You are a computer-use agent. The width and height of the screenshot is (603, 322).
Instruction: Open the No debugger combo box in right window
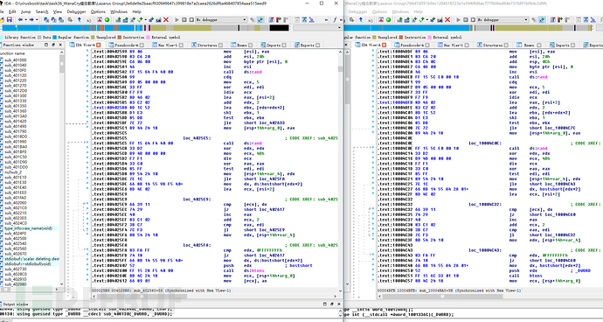tap(502, 19)
